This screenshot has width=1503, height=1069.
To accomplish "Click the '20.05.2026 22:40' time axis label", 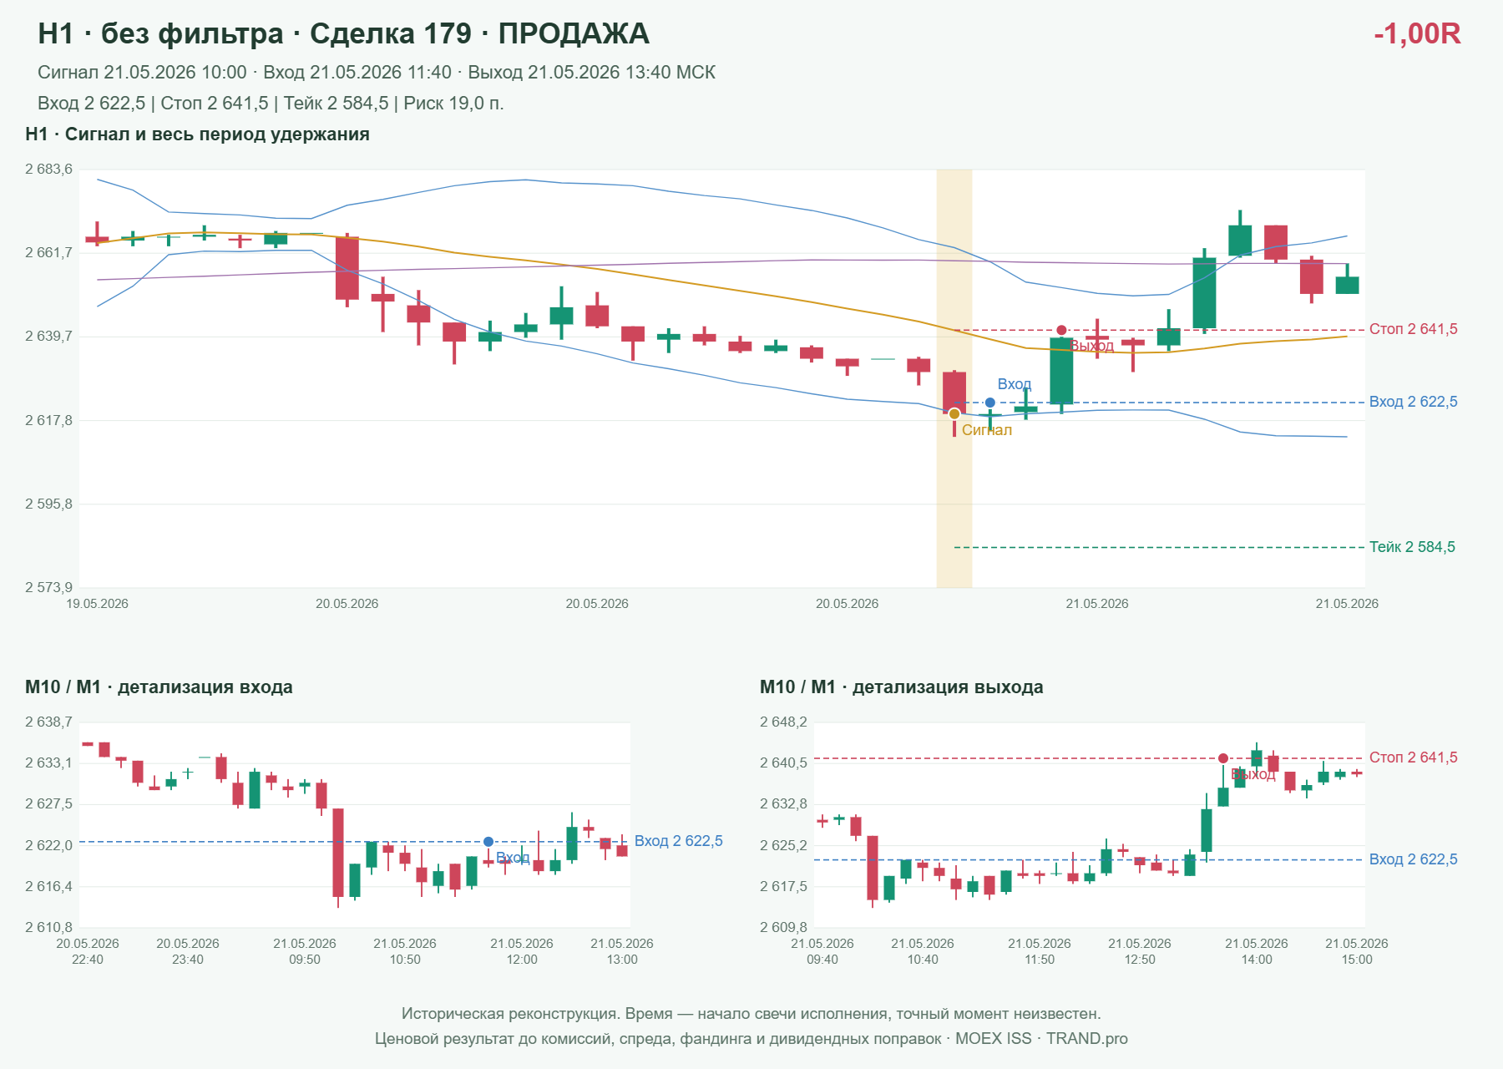I will click(x=88, y=951).
